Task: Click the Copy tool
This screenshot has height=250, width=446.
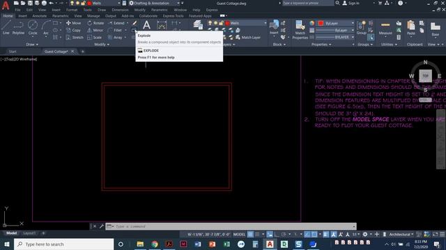Action: [73, 30]
